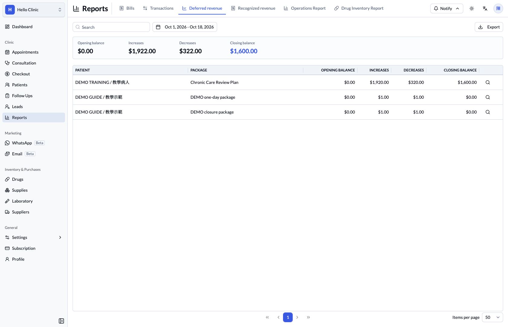
Task: Open Email marketing page
Action: 34,154
